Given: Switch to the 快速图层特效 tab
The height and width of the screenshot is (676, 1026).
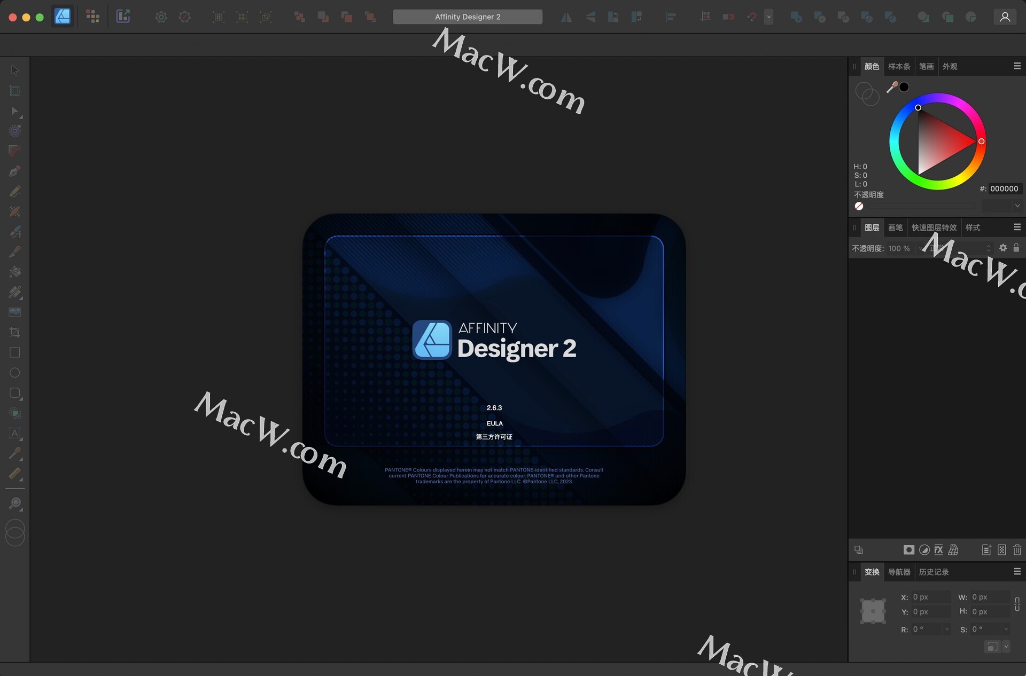Looking at the screenshot, I should click(934, 228).
